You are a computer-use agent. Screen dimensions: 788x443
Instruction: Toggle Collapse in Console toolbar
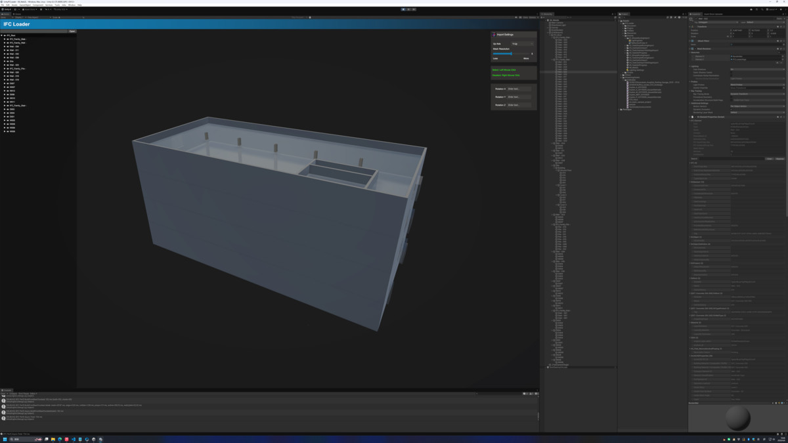tap(12, 394)
